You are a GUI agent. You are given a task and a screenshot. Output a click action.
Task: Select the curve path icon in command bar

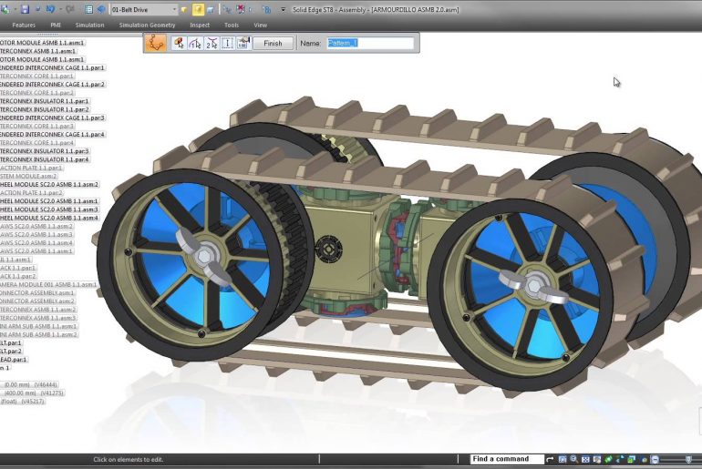pos(156,43)
